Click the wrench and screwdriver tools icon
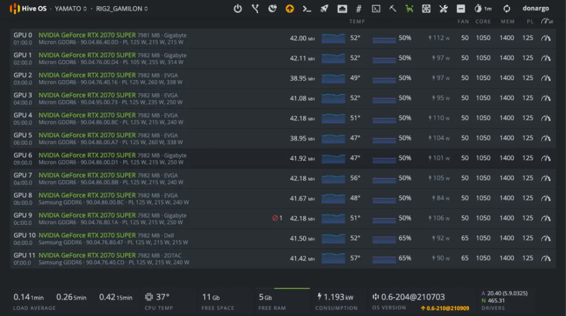Viewport: 566px width, 316px height. [x=443, y=8]
